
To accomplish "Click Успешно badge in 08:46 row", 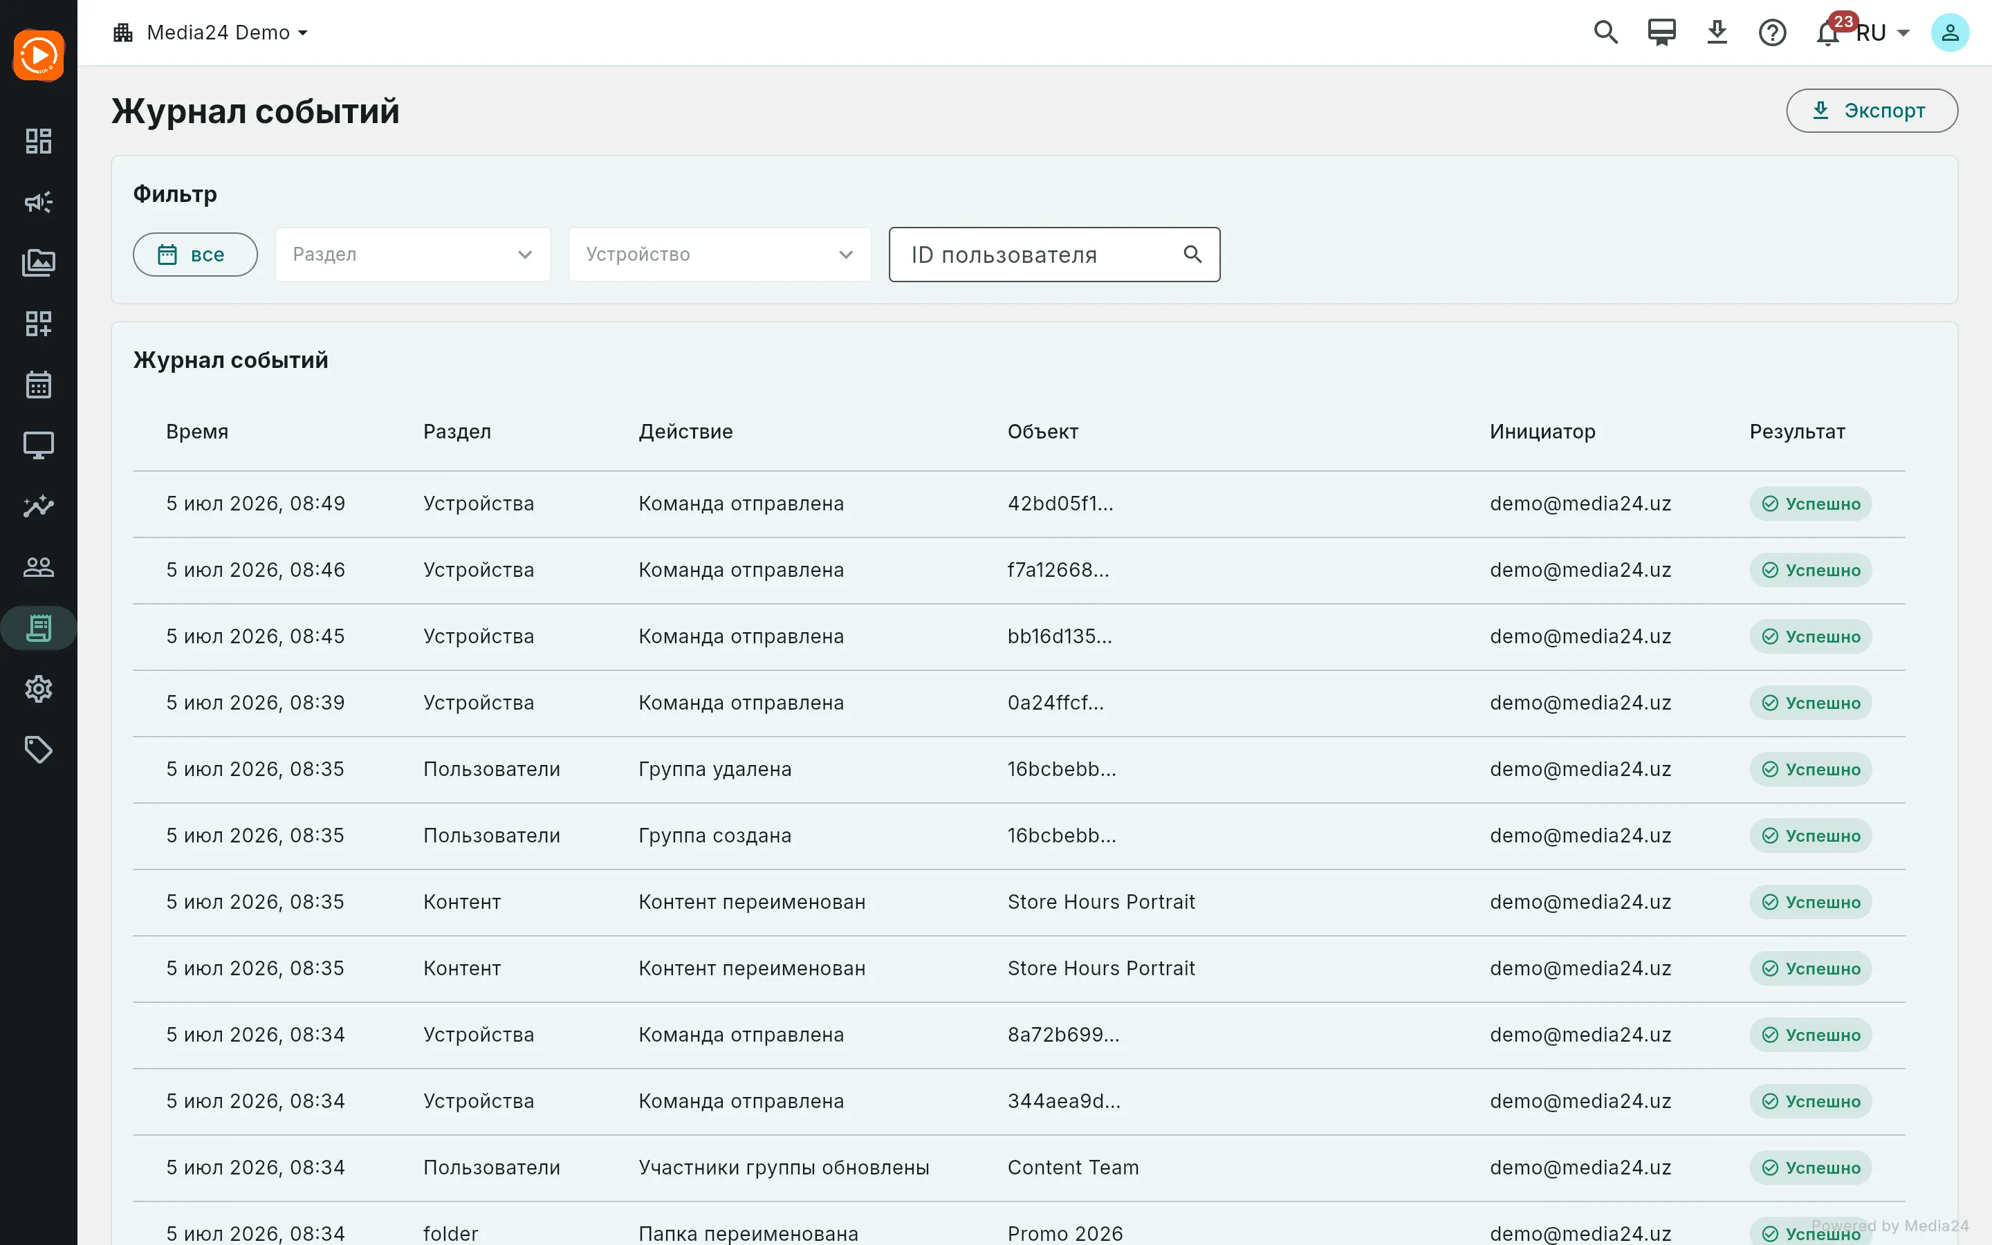I will [x=1810, y=571].
